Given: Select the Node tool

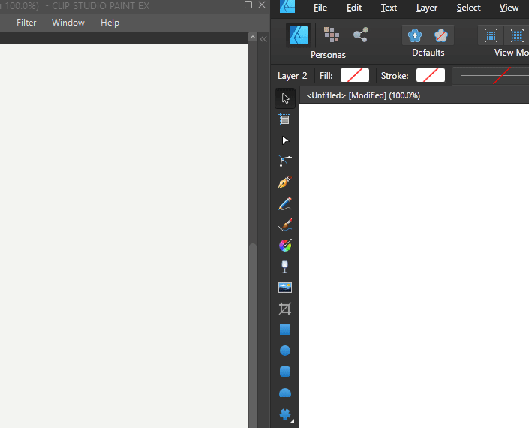Looking at the screenshot, I should [285, 140].
